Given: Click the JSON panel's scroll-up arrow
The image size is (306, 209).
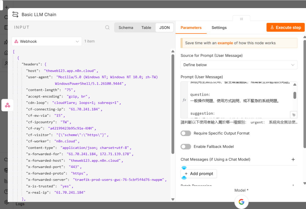Looking at the screenshot, I should click(x=173, y=51).
